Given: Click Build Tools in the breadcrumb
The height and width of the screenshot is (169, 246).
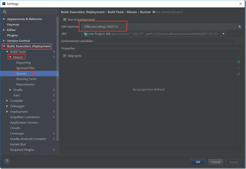Looking at the screenshot, I should [116, 12].
